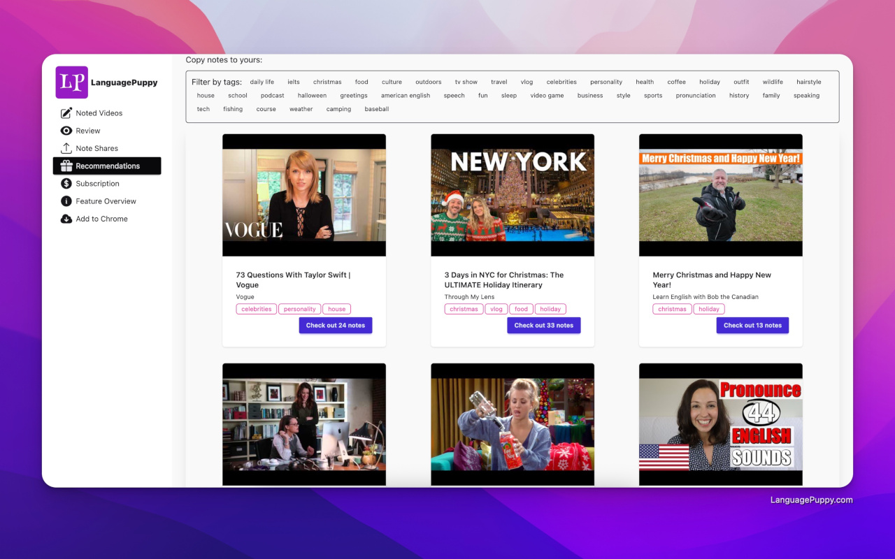
Task: Select the 'pronunciation' filter tag
Action: pos(696,96)
